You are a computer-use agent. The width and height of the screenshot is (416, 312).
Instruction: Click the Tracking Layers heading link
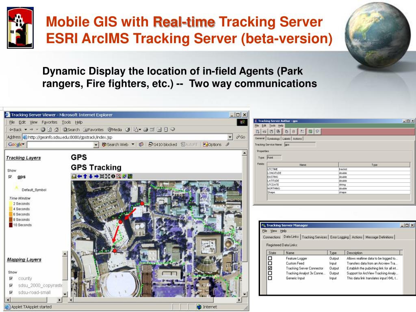23,158
